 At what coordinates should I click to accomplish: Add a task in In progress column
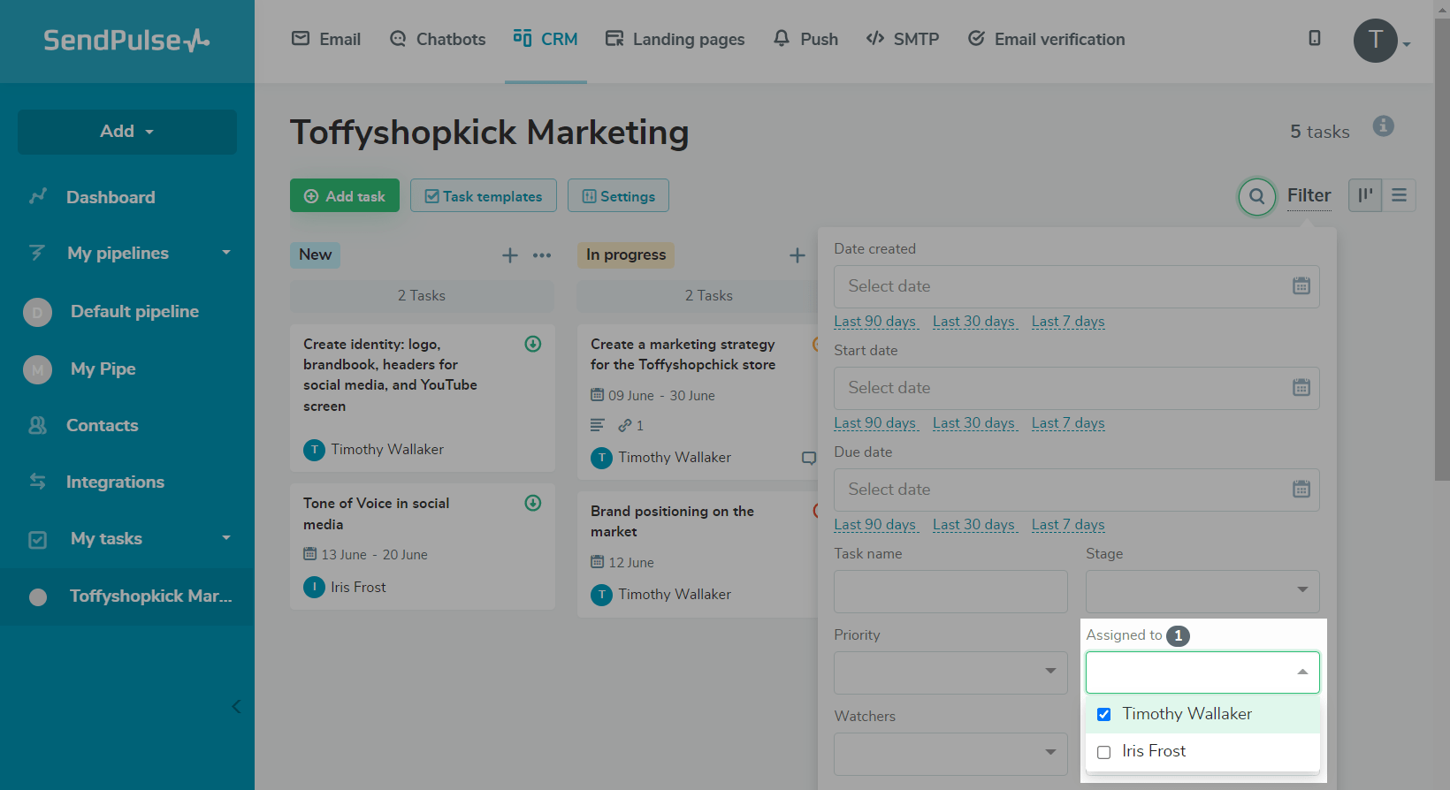[797, 255]
